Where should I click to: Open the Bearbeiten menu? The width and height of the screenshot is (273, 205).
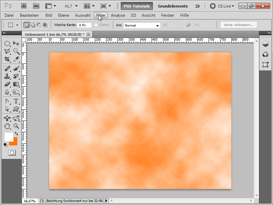29,15
